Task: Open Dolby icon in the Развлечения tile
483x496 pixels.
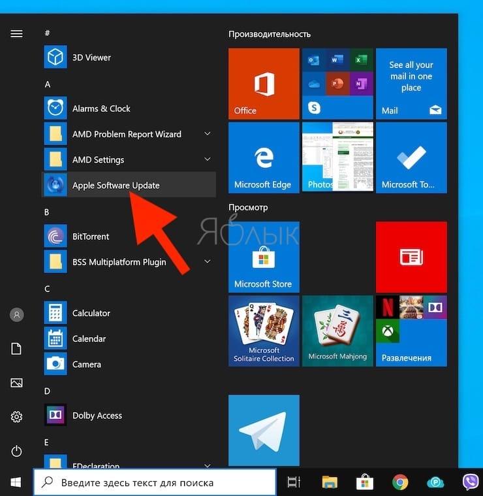Action: click(435, 307)
